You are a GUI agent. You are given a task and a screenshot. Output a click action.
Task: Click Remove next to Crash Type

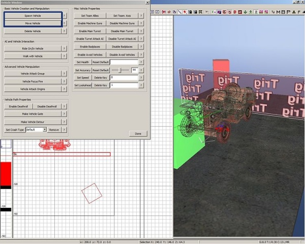[x=54, y=130]
